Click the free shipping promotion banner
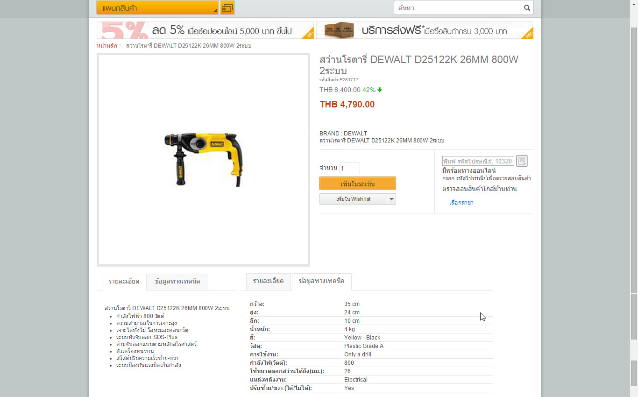This screenshot has width=638, height=397. (x=425, y=30)
